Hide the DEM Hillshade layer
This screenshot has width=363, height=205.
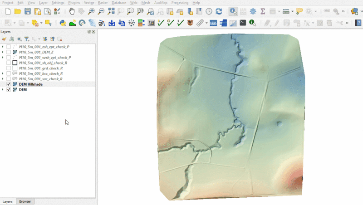pos(9,84)
